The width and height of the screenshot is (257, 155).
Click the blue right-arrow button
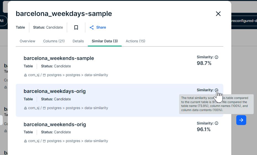(x=241, y=120)
